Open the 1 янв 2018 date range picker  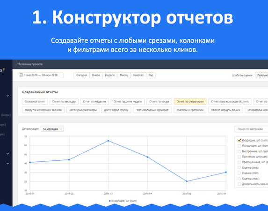point(41,75)
